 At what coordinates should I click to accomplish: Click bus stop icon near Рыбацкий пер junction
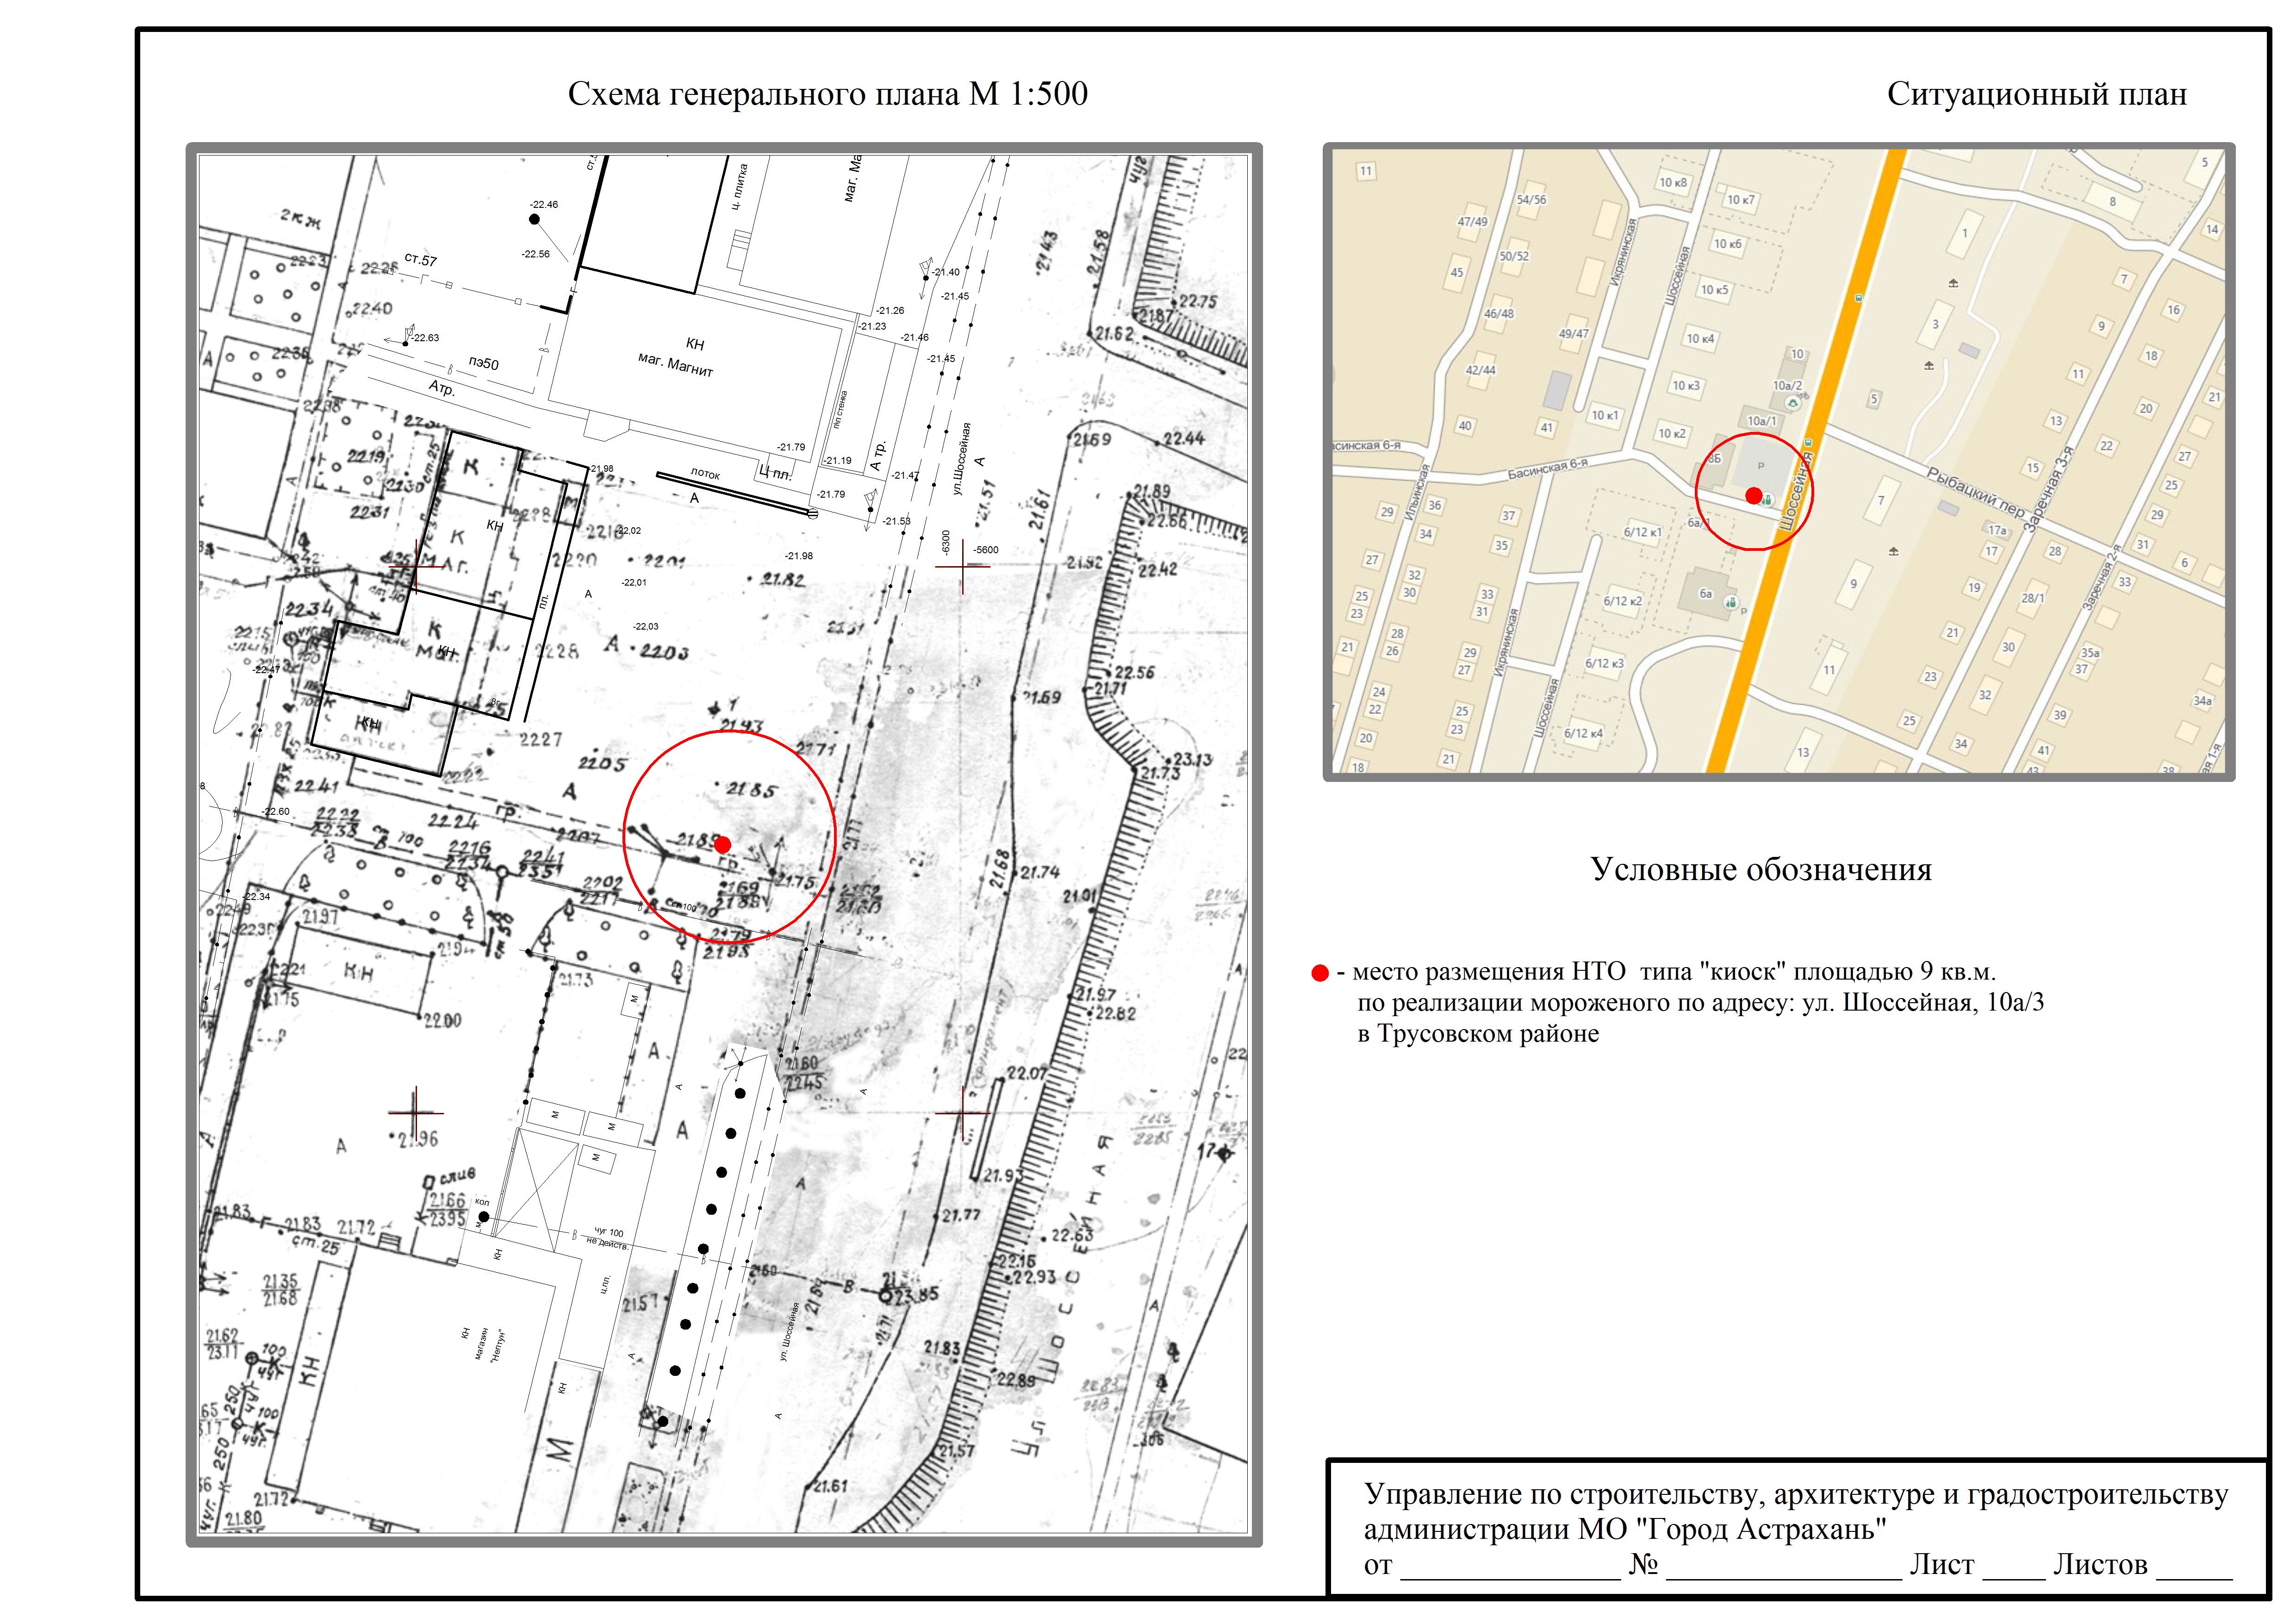click(1808, 442)
